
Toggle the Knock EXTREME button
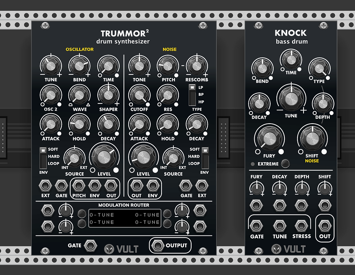pos(285,164)
